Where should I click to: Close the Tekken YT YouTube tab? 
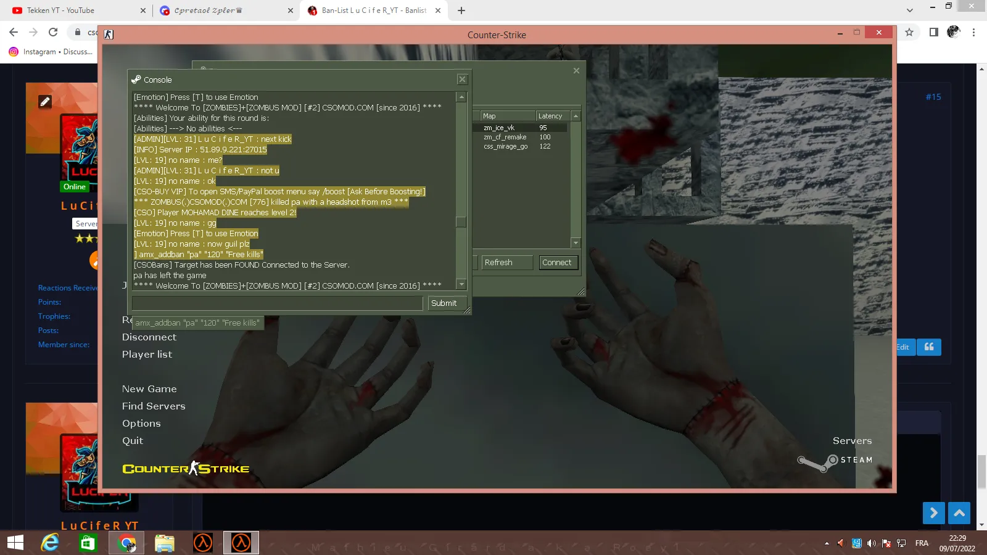[143, 10]
